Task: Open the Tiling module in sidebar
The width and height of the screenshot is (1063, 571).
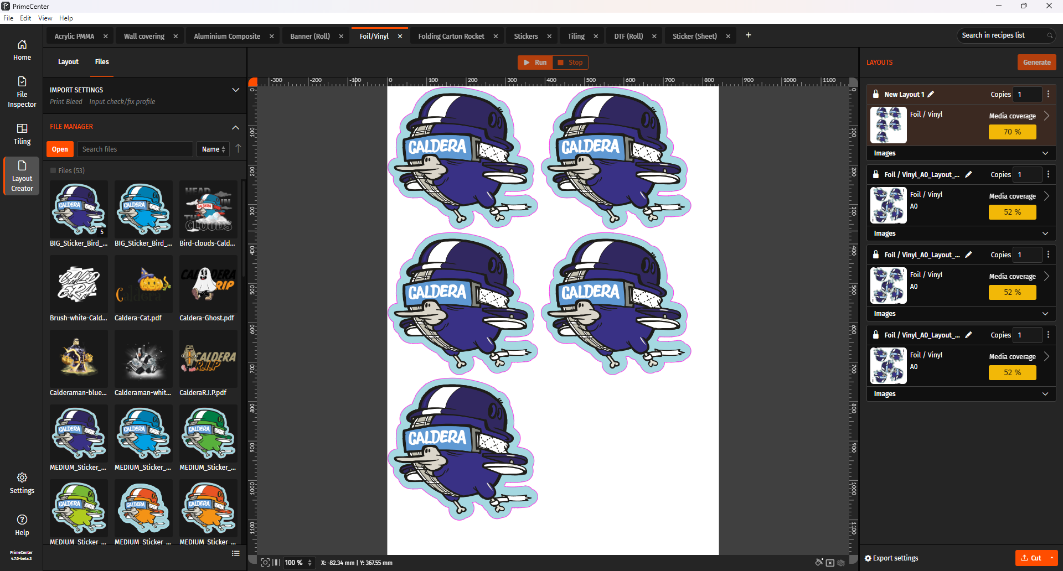Action: [x=22, y=134]
